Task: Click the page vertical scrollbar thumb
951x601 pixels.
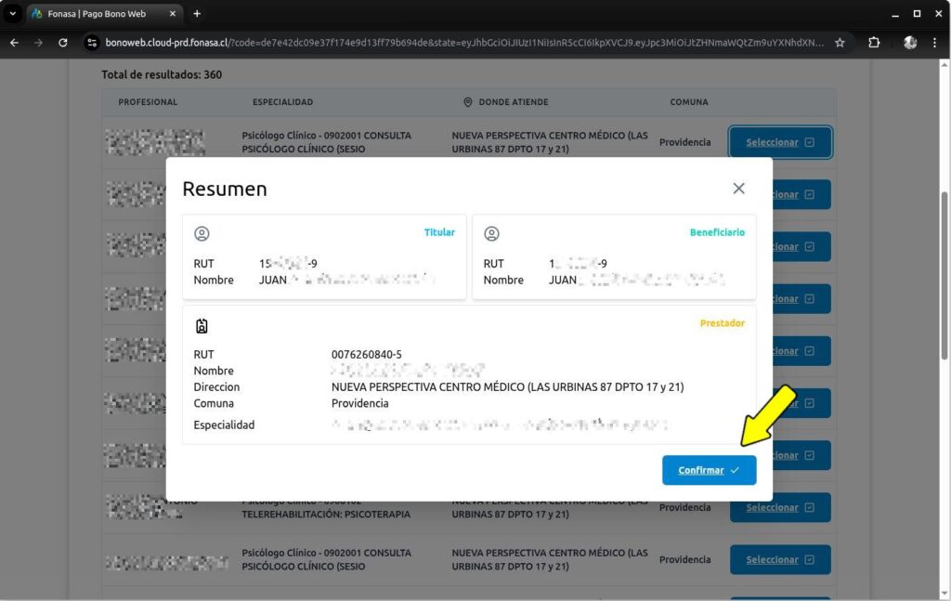Action: pyautogui.click(x=944, y=275)
